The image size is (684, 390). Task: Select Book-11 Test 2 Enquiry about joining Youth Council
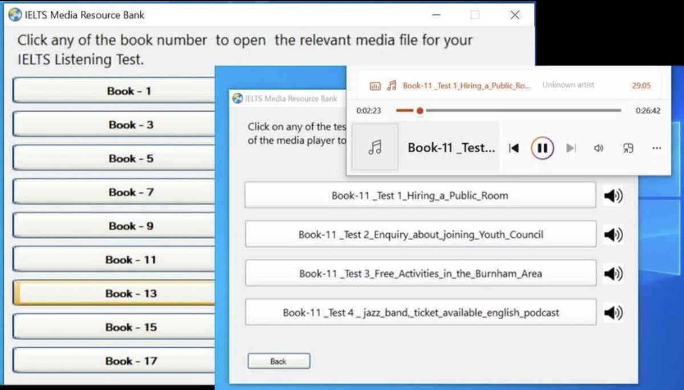[x=420, y=234]
